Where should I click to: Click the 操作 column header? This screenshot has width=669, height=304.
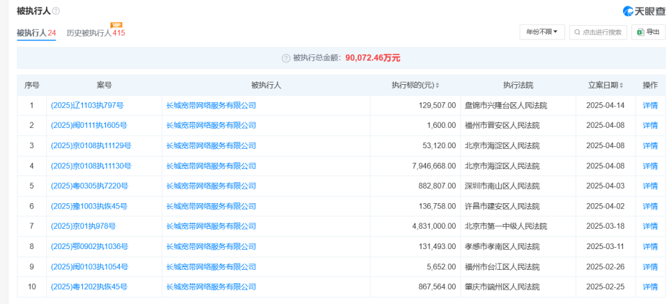point(650,85)
